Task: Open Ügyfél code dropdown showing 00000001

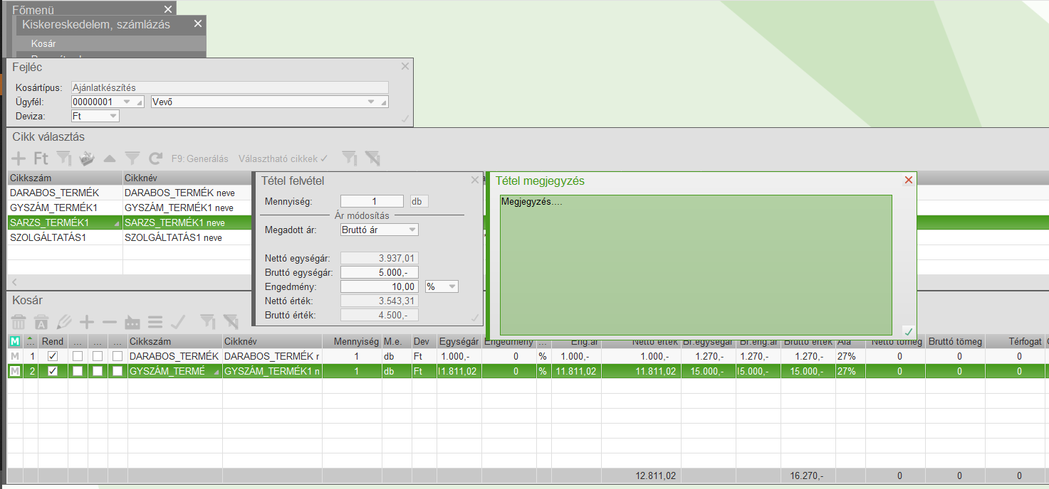Action: pyautogui.click(x=127, y=102)
